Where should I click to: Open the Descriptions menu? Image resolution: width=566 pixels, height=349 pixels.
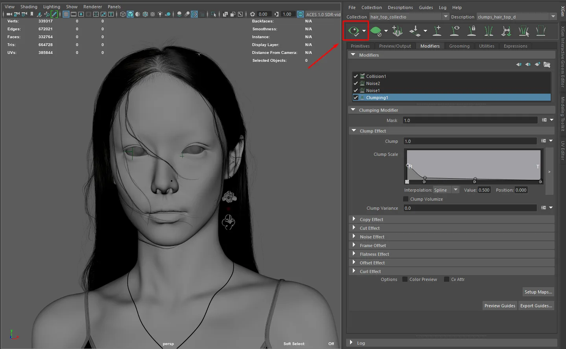[400, 7]
